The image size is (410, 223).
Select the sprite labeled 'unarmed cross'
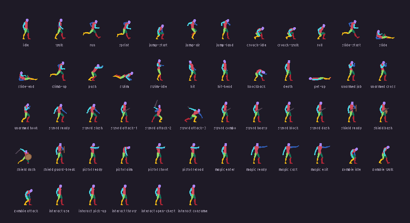[383, 71]
